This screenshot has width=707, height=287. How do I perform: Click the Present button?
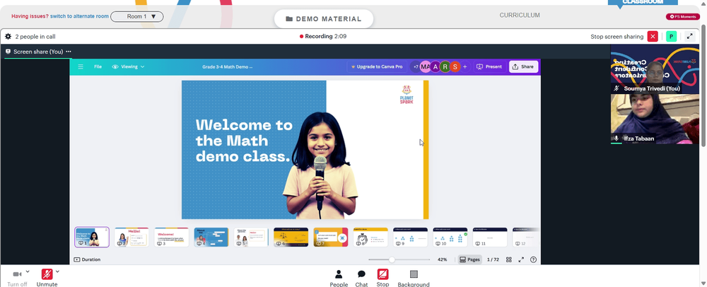point(489,66)
